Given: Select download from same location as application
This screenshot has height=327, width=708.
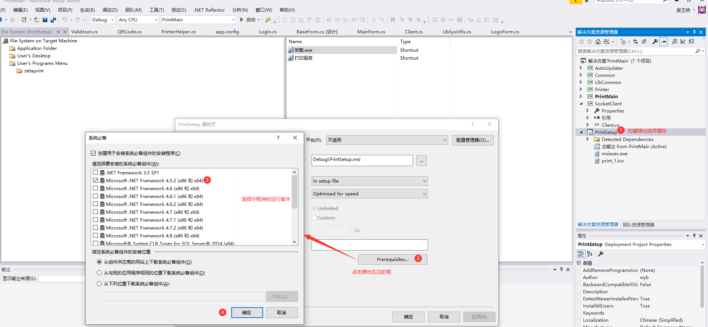Looking at the screenshot, I should click(x=99, y=273).
